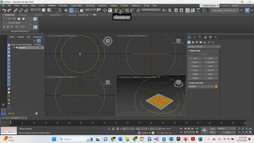
Task: Click the Align tool icon
Action: click(169, 10)
